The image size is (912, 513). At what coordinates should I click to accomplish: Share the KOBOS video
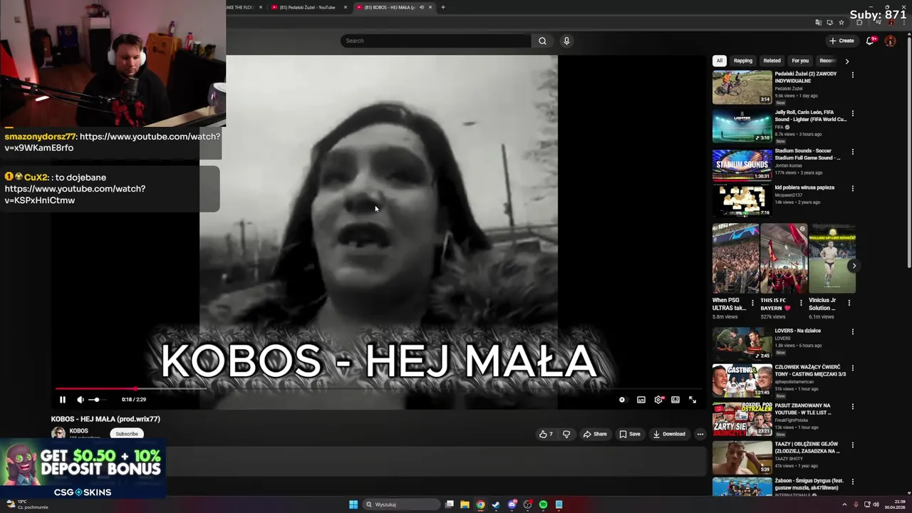tap(595, 434)
